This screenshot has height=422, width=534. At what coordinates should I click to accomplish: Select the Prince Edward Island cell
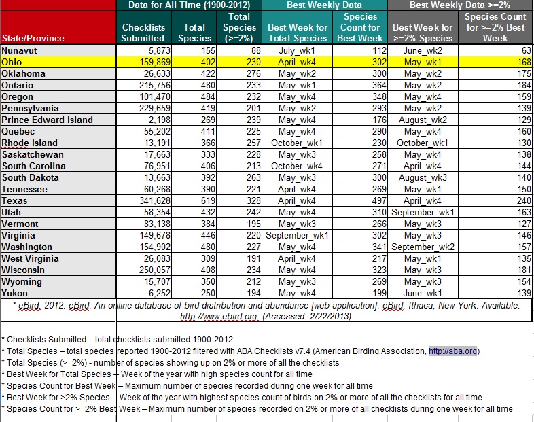58,120
